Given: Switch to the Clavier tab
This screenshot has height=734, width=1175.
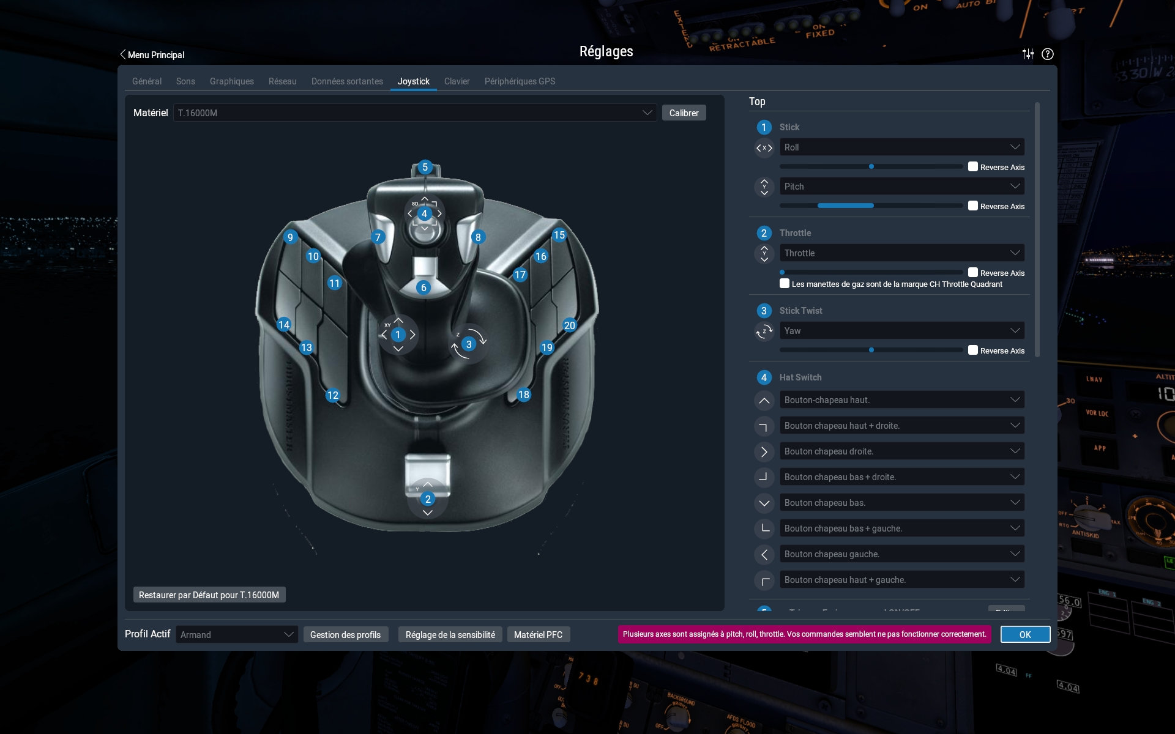Looking at the screenshot, I should click(457, 81).
